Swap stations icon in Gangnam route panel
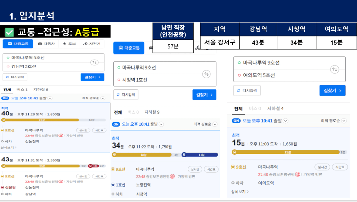Viewport: 357px width, 202px height. point(95,62)
